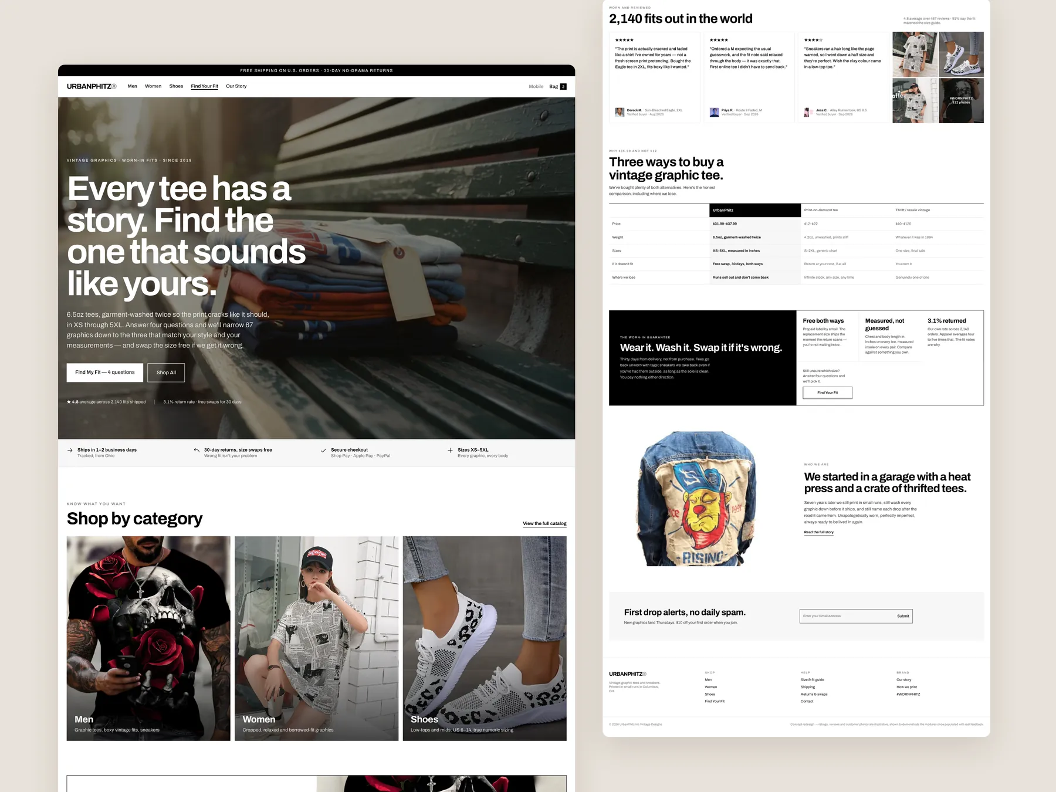Image resolution: width=1056 pixels, height=792 pixels.
Task: Click the Find Your Fit button in guarantee section
Action: tap(827, 392)
